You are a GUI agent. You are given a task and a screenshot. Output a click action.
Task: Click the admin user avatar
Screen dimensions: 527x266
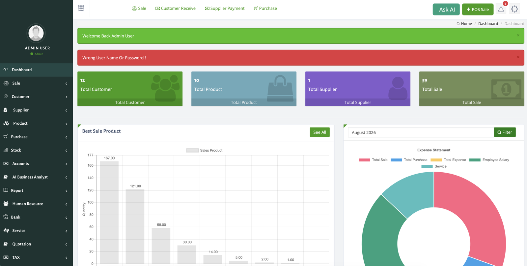[36, 33]
